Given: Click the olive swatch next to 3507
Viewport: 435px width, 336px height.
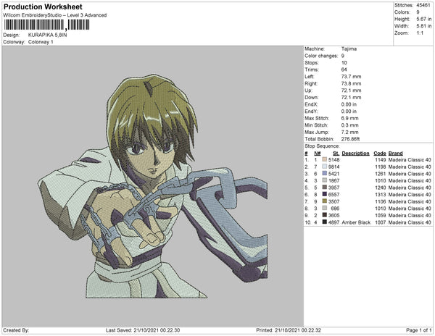Looking at the screenshot, I should (x=324, y=201).
